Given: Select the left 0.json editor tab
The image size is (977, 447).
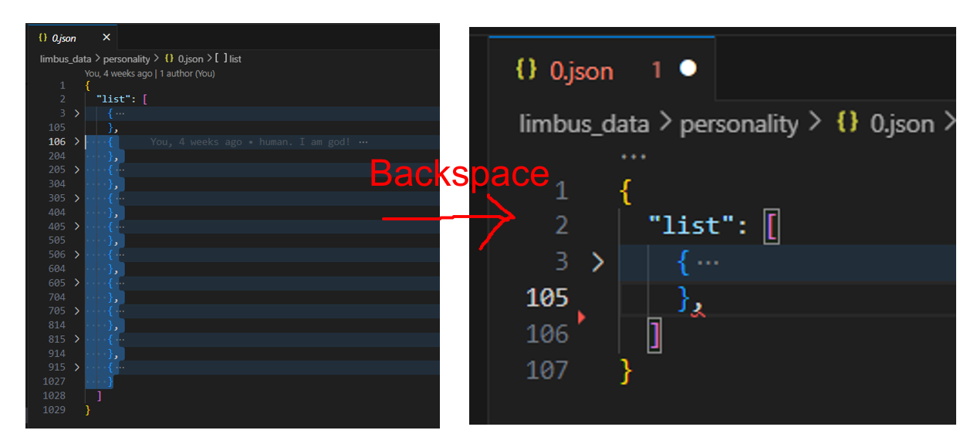Looking at the screenshot, I should click(63, 38).
